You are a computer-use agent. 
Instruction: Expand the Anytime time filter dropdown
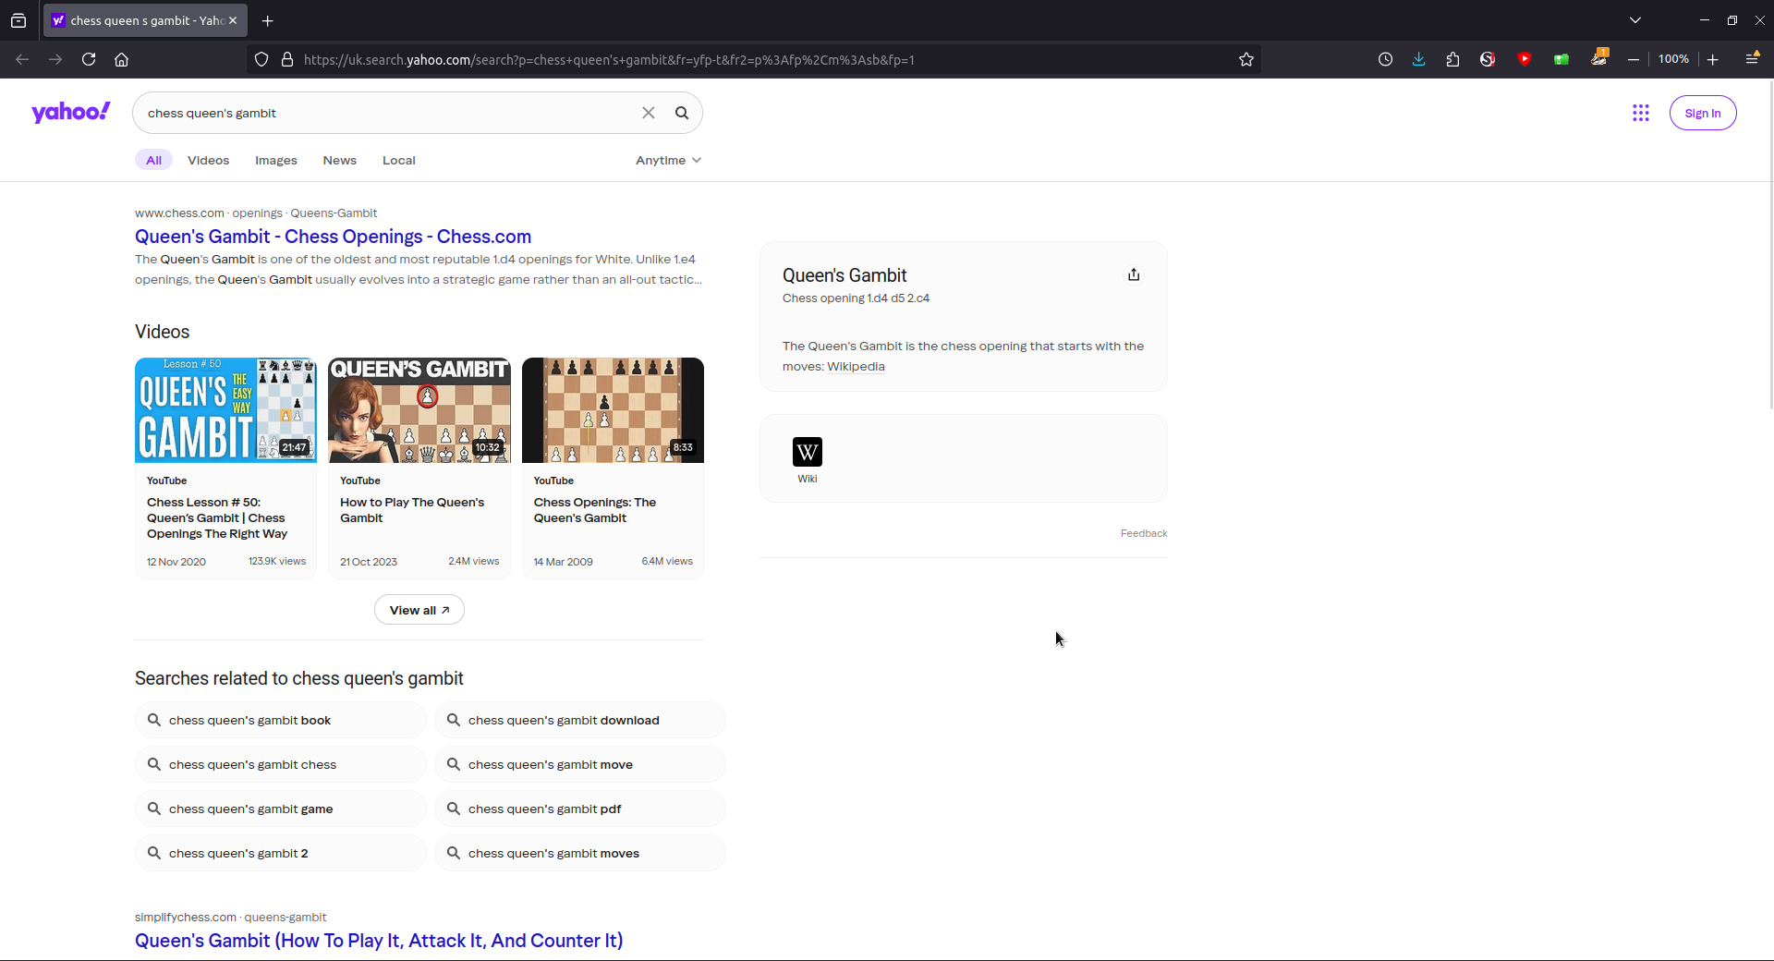click(668, 160)
